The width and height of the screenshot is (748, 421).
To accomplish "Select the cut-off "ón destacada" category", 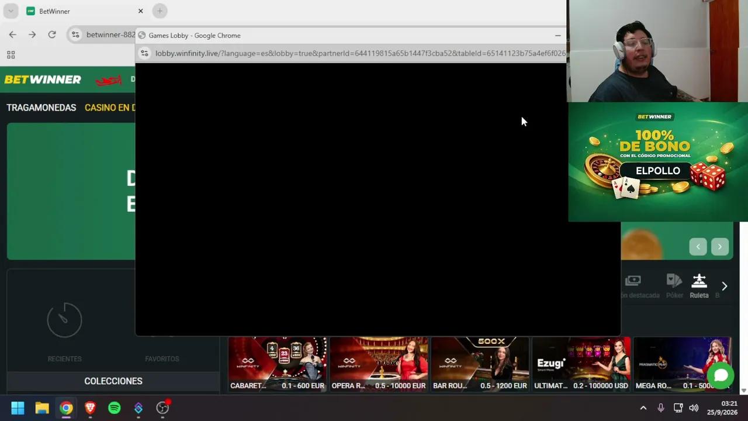I will pos(639,286).
